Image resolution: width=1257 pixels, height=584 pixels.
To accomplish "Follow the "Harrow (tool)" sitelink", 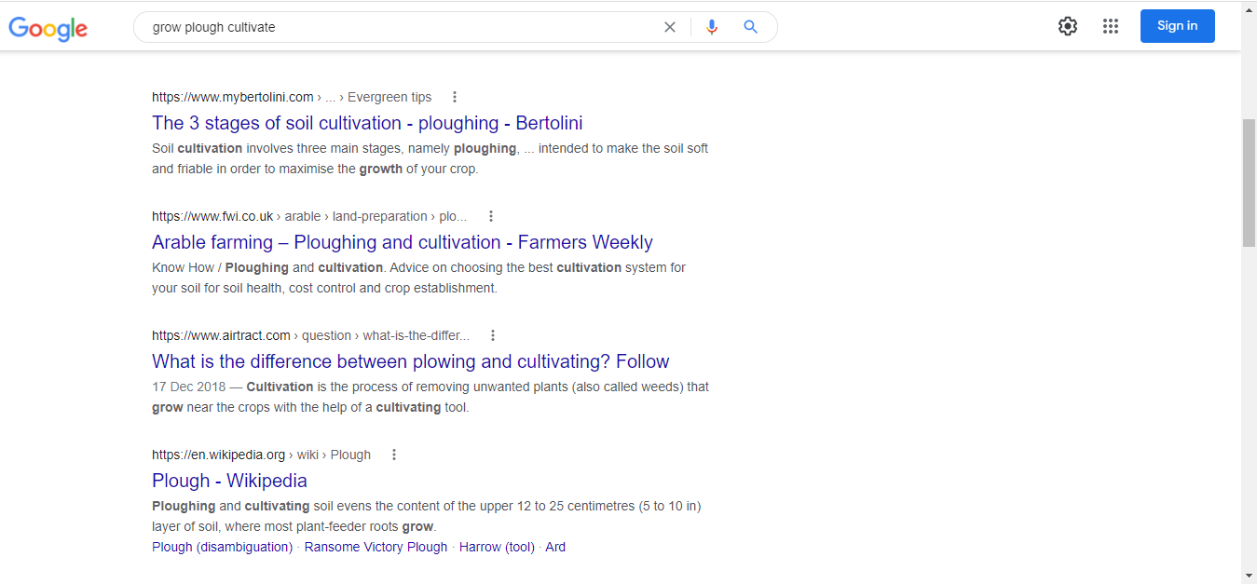I will pos(497,547).
